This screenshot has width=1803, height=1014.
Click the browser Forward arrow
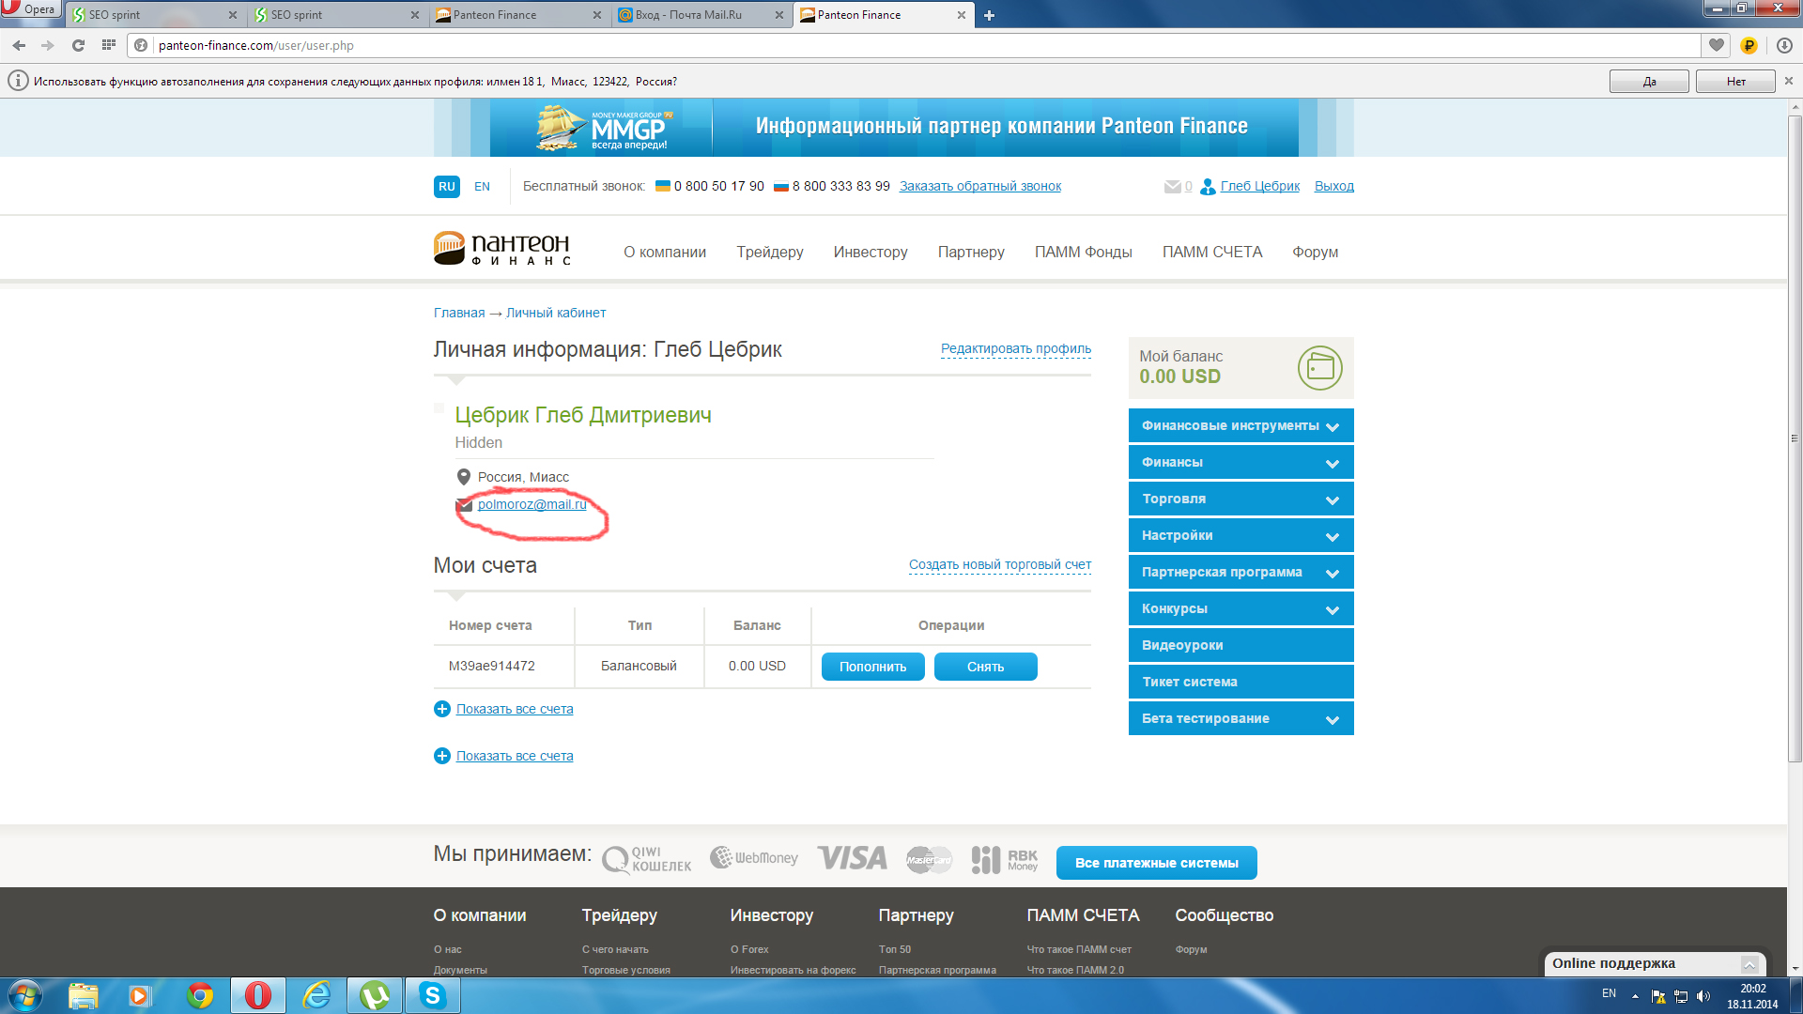(48, 45)
